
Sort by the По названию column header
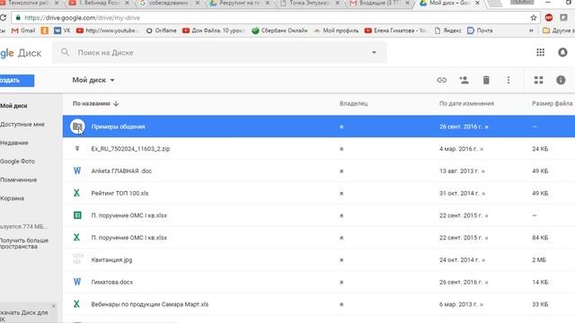coord(92,104)
